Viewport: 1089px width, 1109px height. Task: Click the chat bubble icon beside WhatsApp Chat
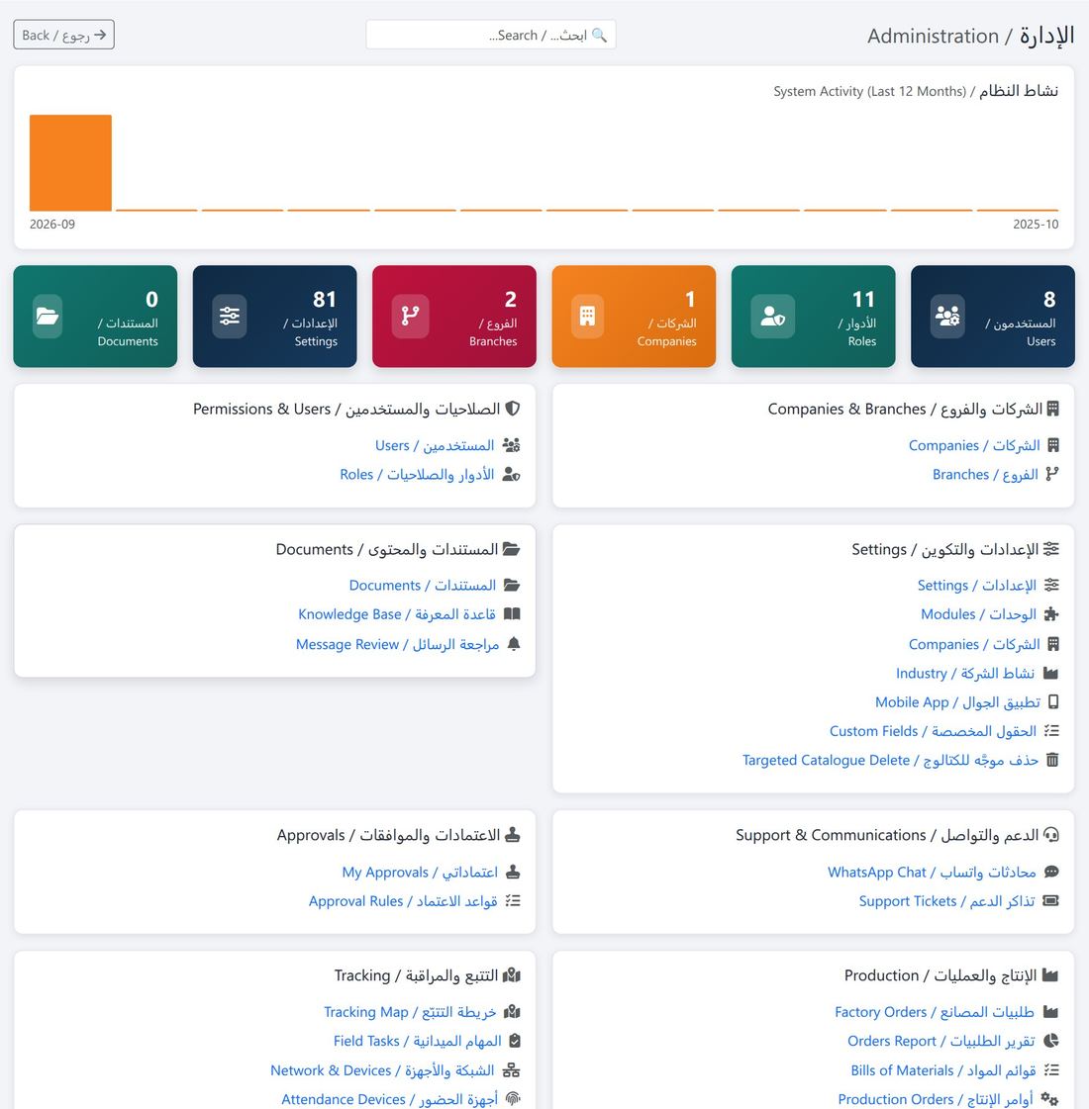(1051, 873)
